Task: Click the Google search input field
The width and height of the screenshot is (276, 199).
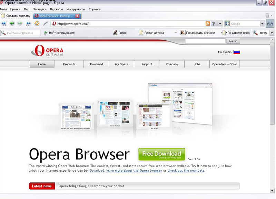Action: 245,24
